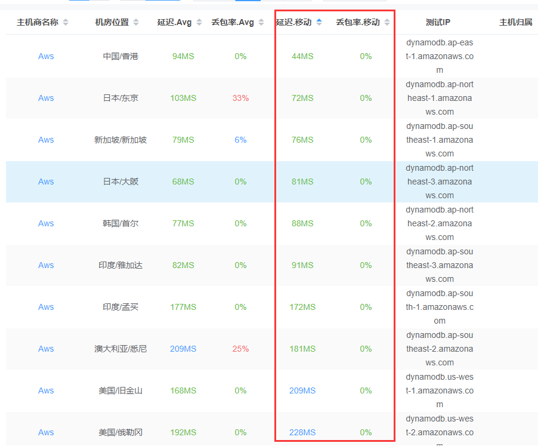Open Aws link in 日本/东京 row
Screen dimensions: 538x446
pyautogui.click(x=46, y=98)
